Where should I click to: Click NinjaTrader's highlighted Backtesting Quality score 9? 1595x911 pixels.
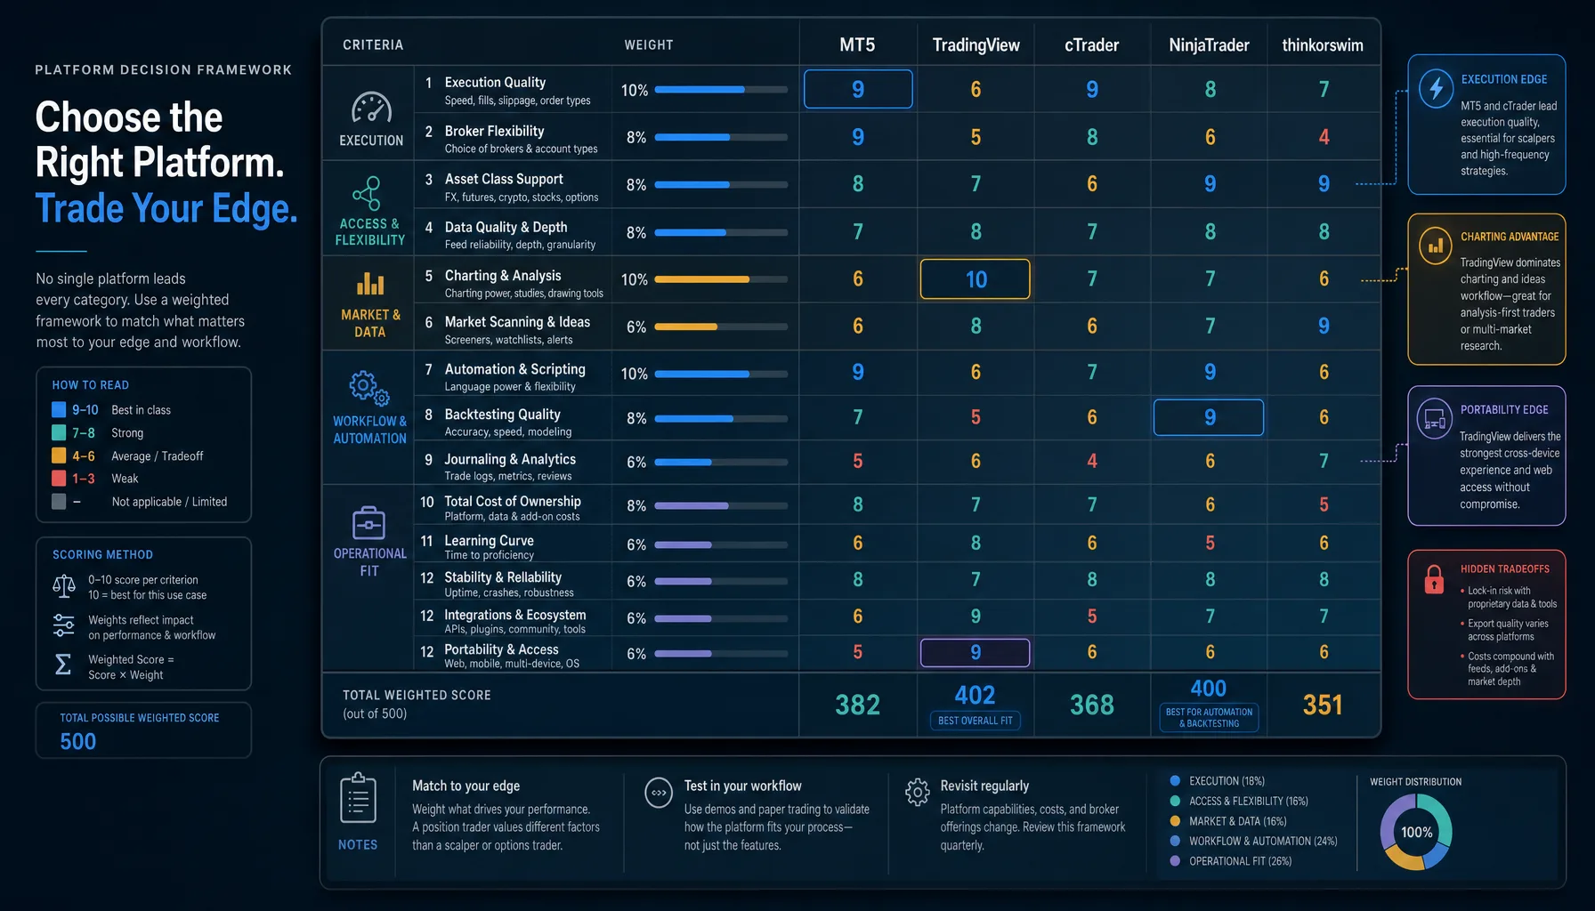[1209, 417]
